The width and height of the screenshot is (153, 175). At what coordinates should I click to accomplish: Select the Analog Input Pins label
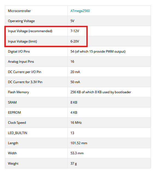point(21,62)
